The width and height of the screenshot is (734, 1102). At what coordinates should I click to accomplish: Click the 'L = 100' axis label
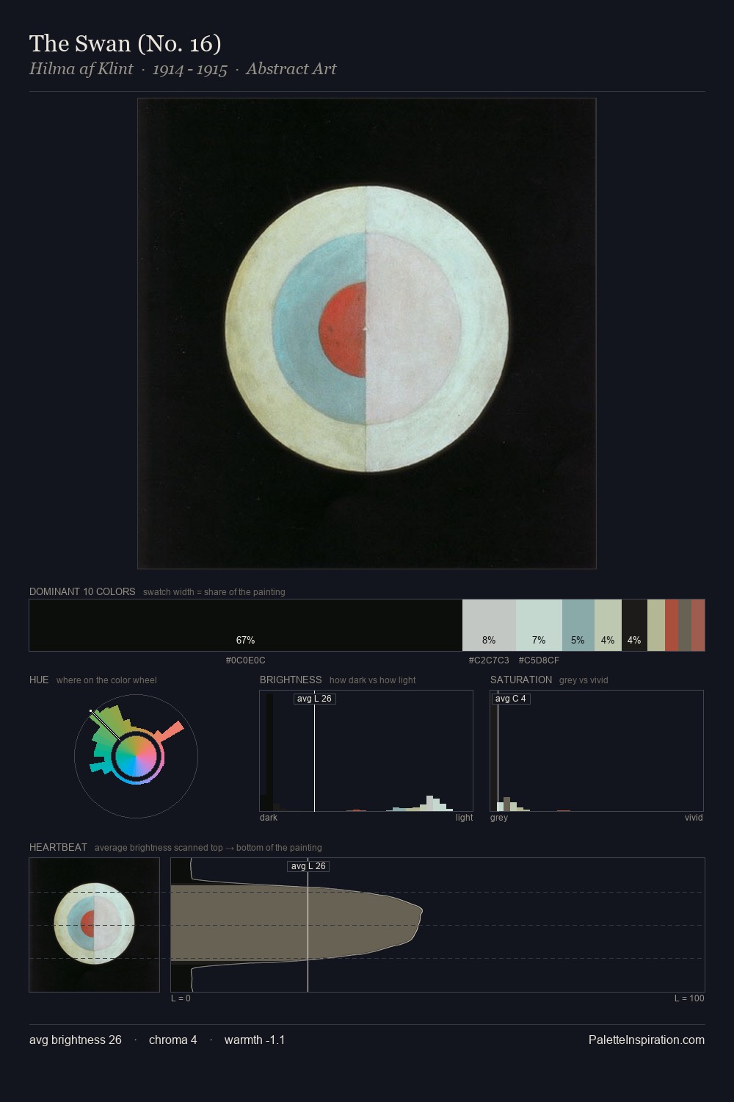tap(689, 998)
